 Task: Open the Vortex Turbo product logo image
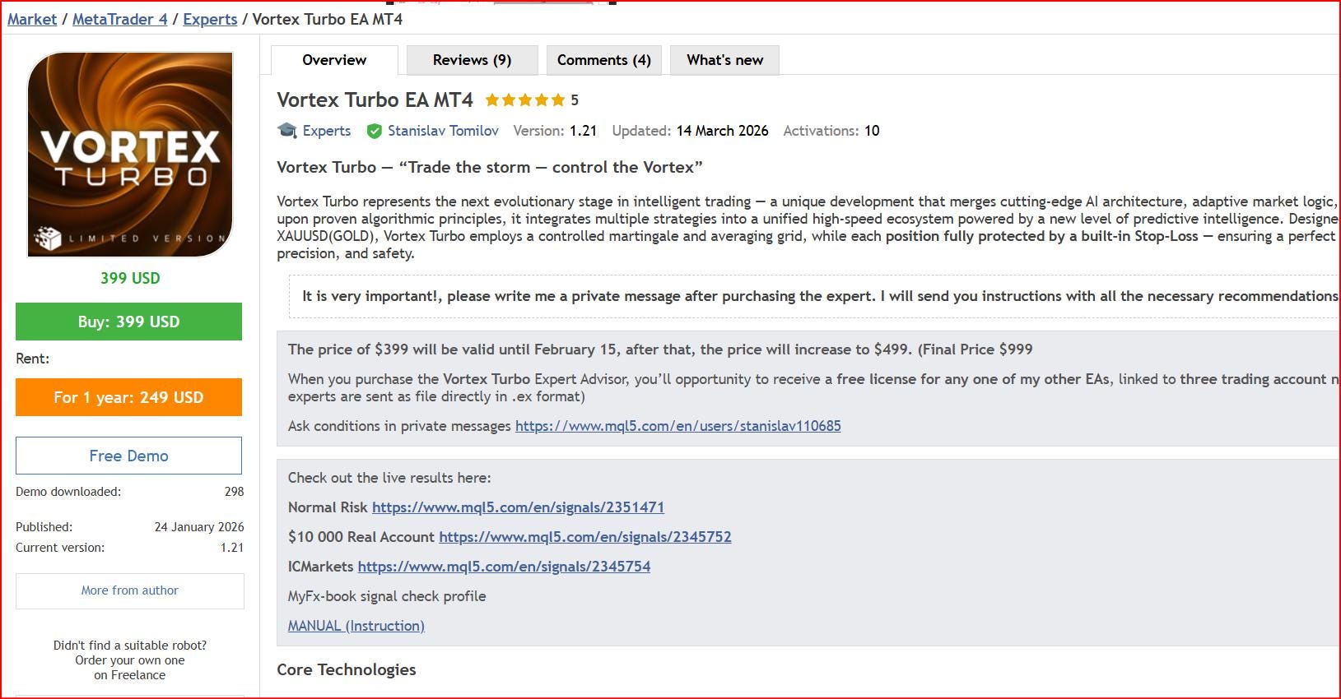pos(130,155)
